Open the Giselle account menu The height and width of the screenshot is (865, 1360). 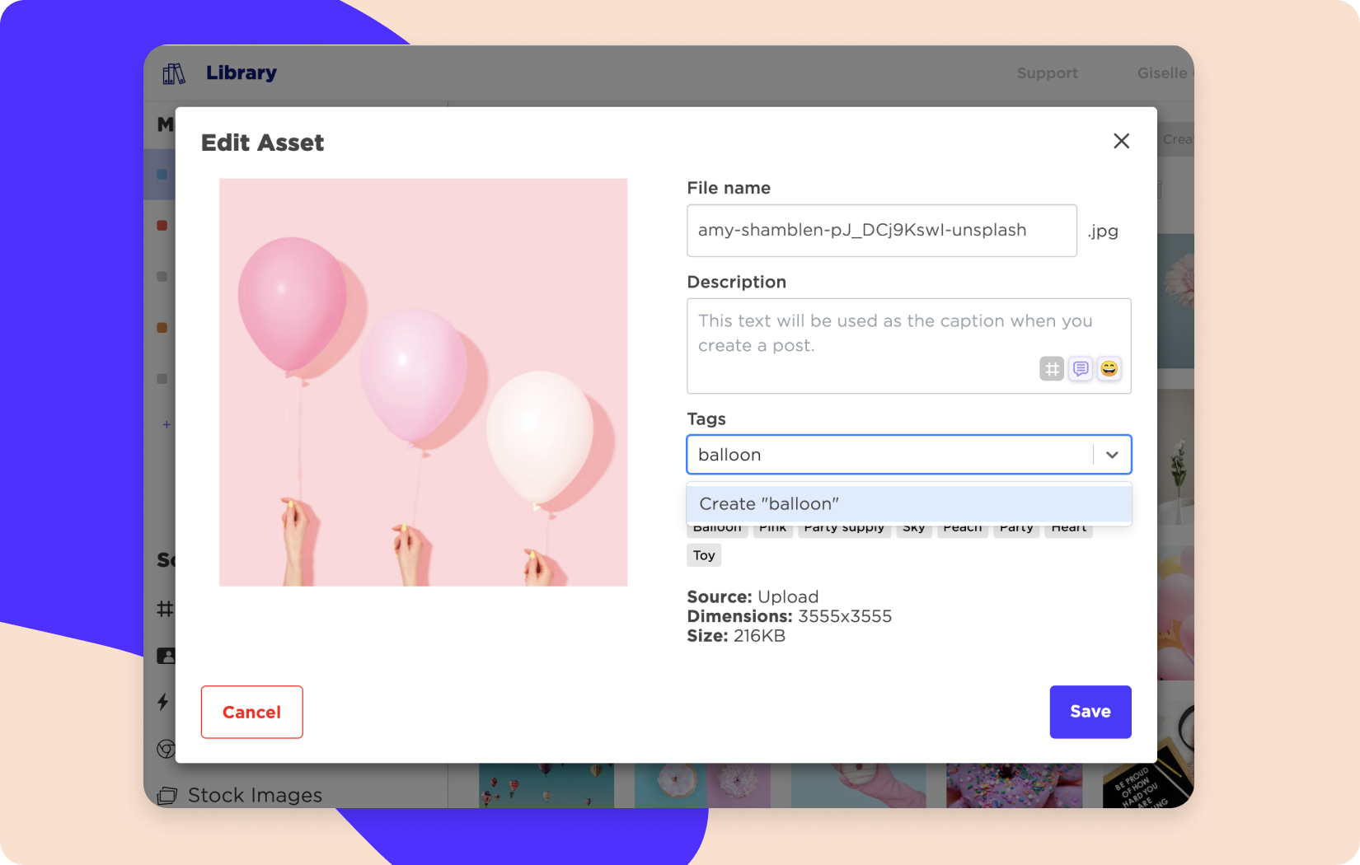1164,73
